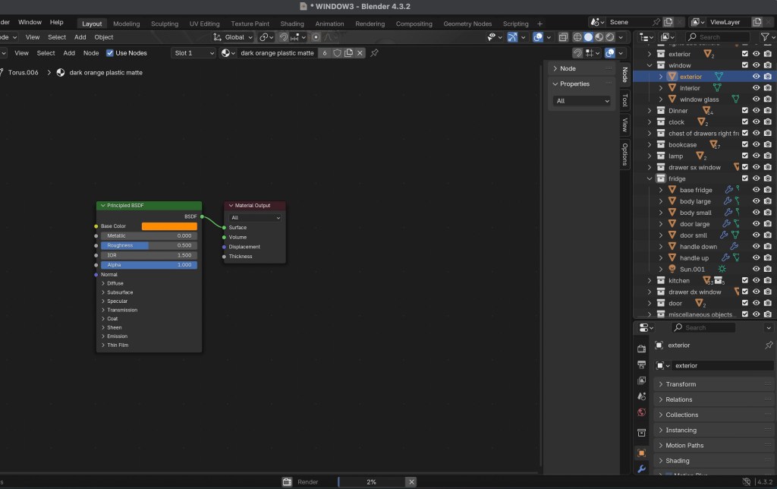777x489 pixels.
Task: Cancel the render progress with X
Action: [x=411, y=481]
